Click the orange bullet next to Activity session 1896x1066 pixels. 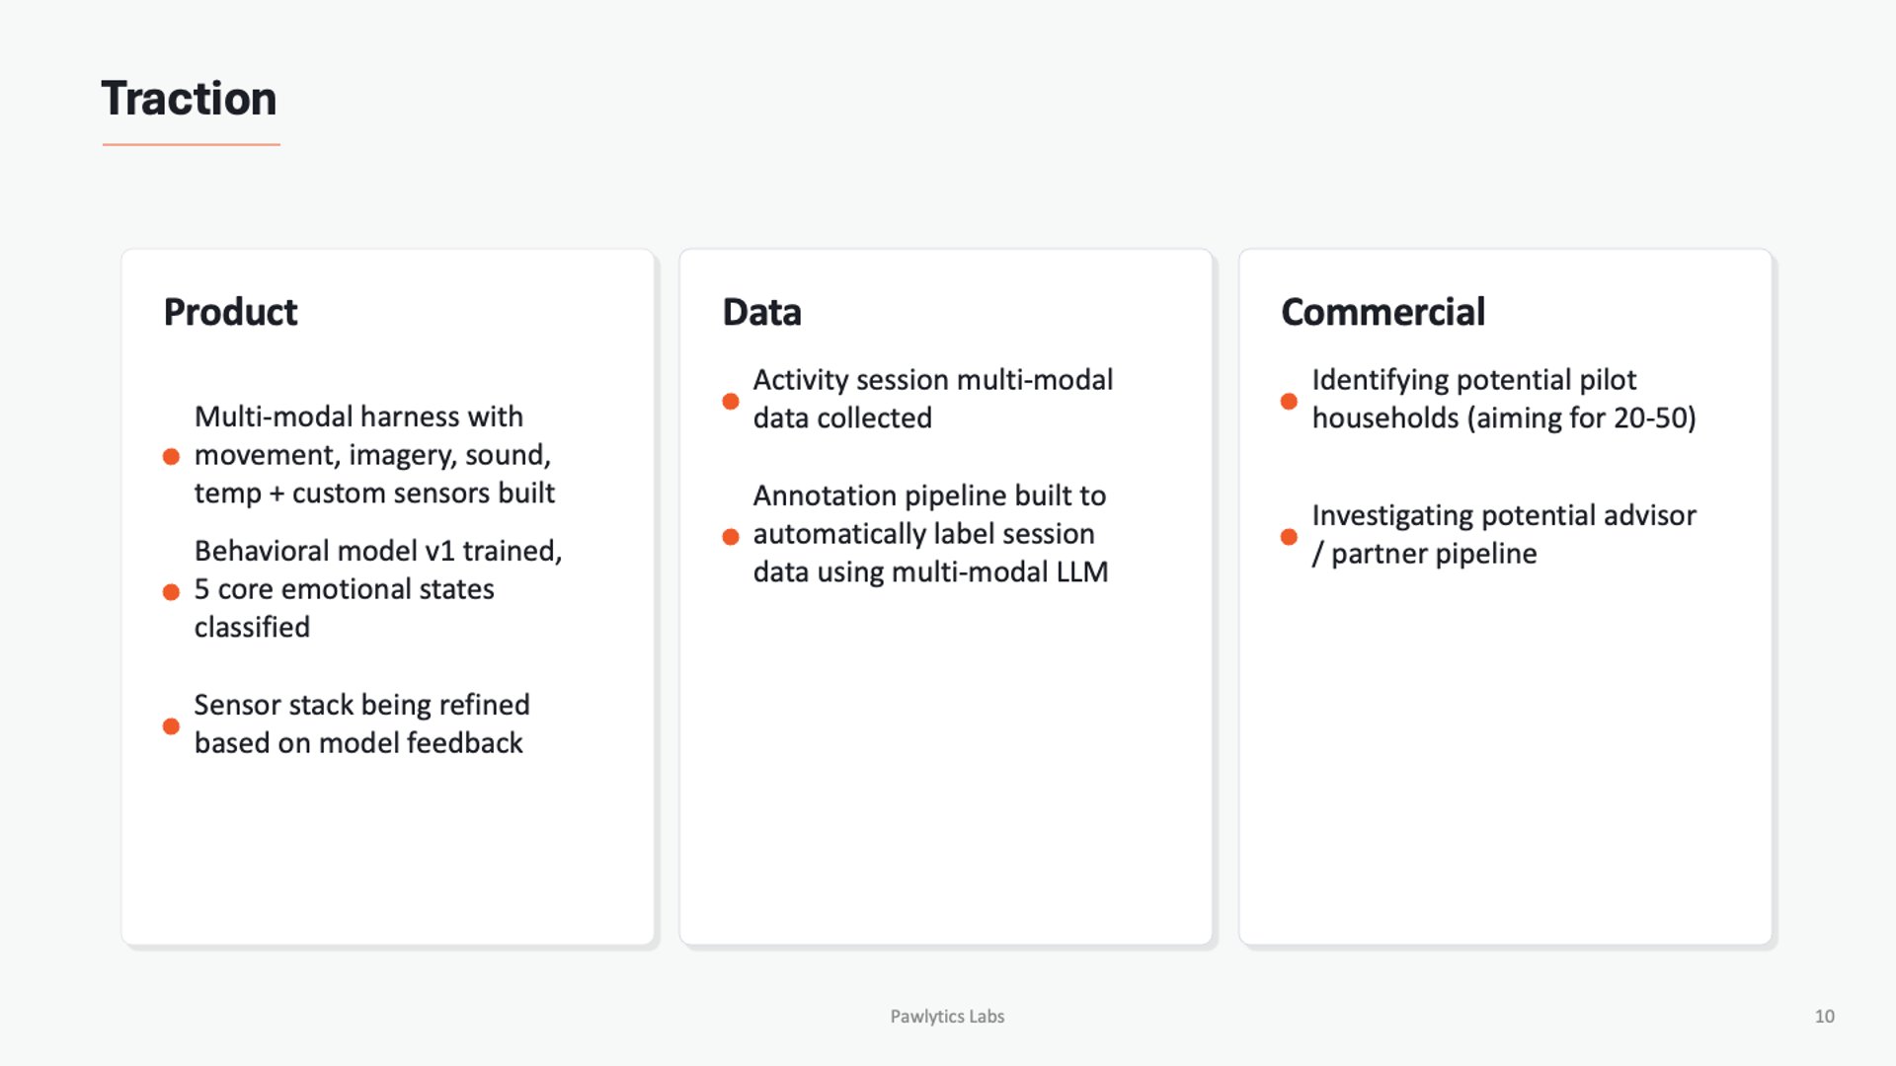[x=731, y=401]
